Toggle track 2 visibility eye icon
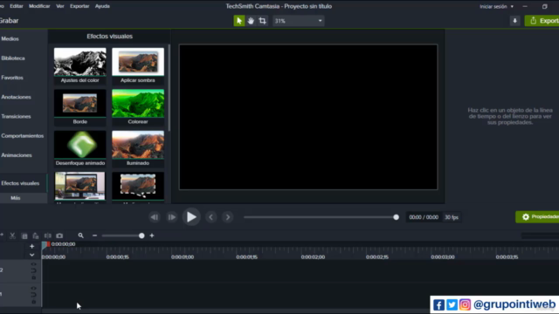559x314 pixels. pos(33,264)
